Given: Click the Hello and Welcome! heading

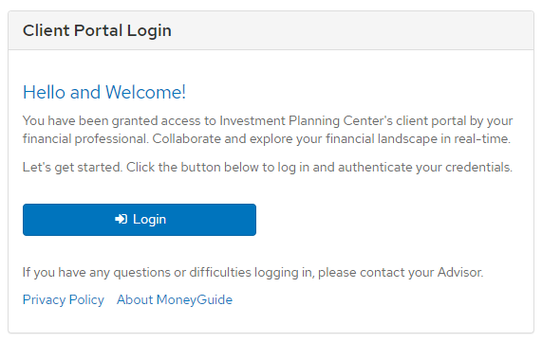Looking at the screenshot, I should click(x=104, y=93).
